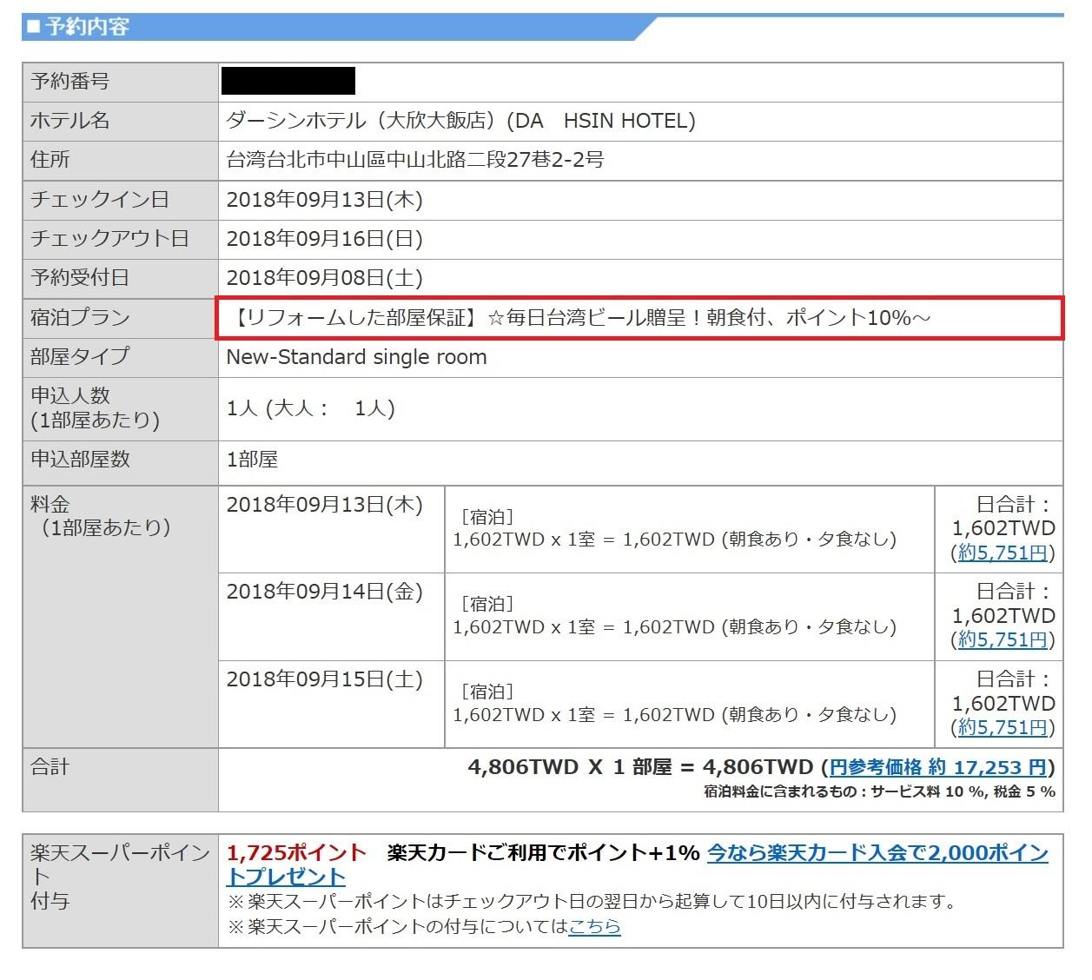The image size is (1092, 980).
Task: Click the 1部屋 room count value
Action: (x=252, y=459)
